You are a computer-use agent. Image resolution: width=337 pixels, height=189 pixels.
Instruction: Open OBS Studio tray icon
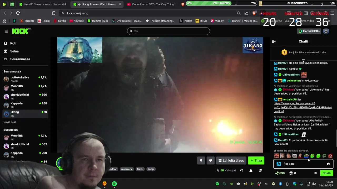(x=259, y=184)
